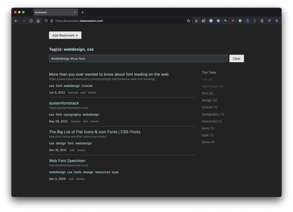Click type tag on Web Font Specimen bookmark

[x=115, y=172]
